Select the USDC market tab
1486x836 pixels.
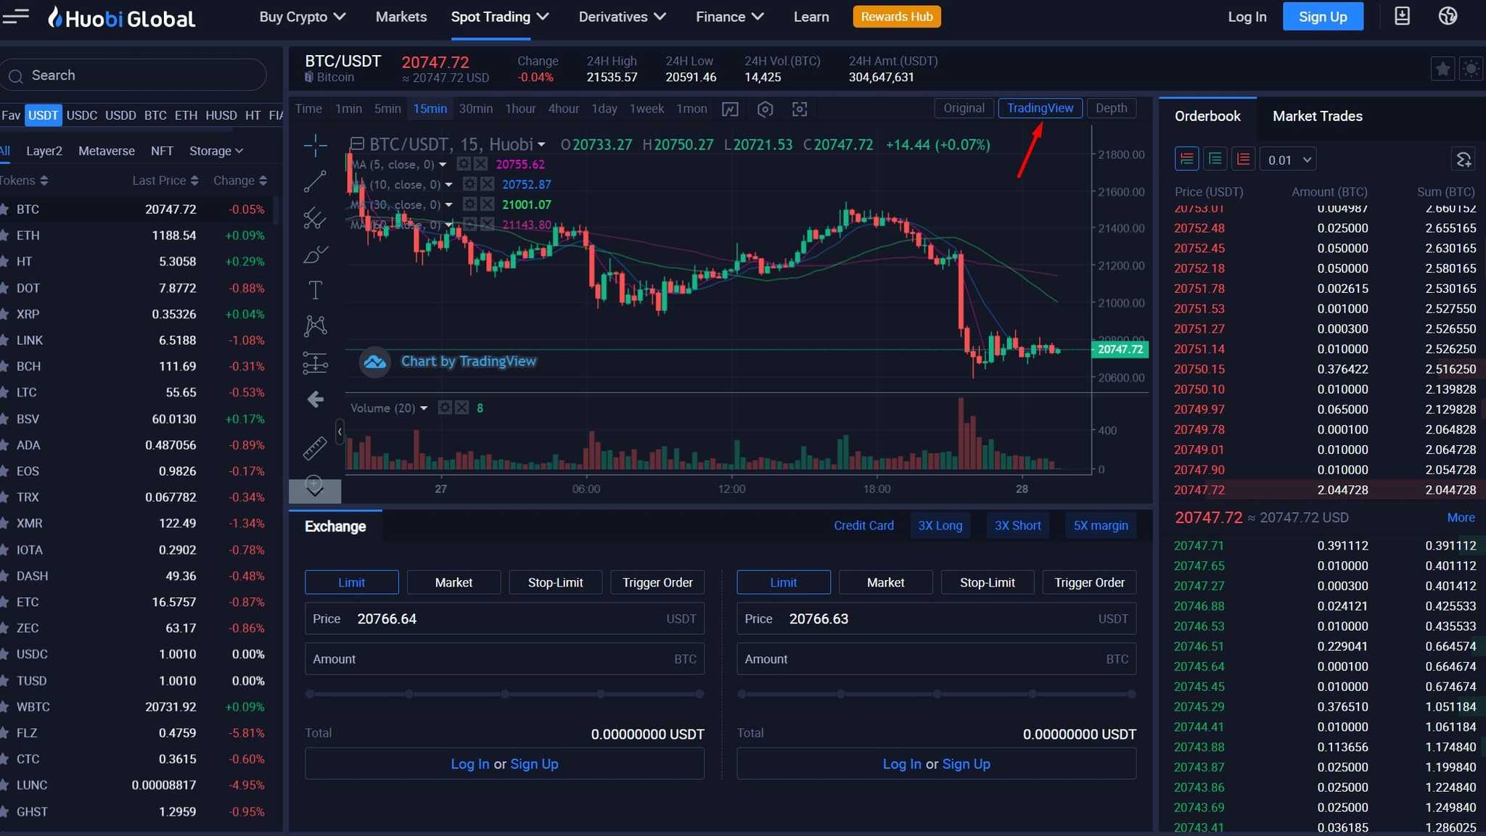pyautogui.click(x=82, y=115)
